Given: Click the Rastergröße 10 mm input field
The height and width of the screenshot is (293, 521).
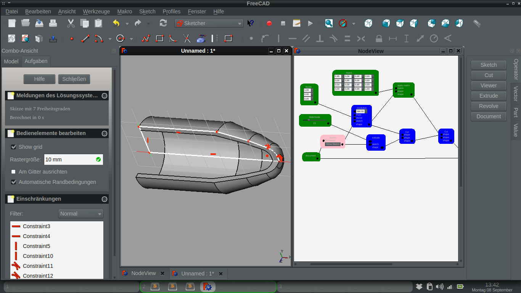Looking at the screenshot, I should 74,159.
